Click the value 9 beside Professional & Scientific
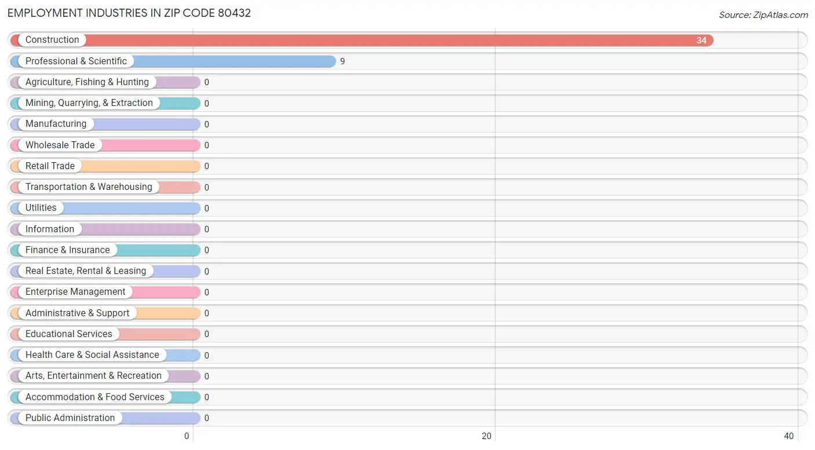Image resolution: width=815 pixels, height=450 pixels. point(343,61)
